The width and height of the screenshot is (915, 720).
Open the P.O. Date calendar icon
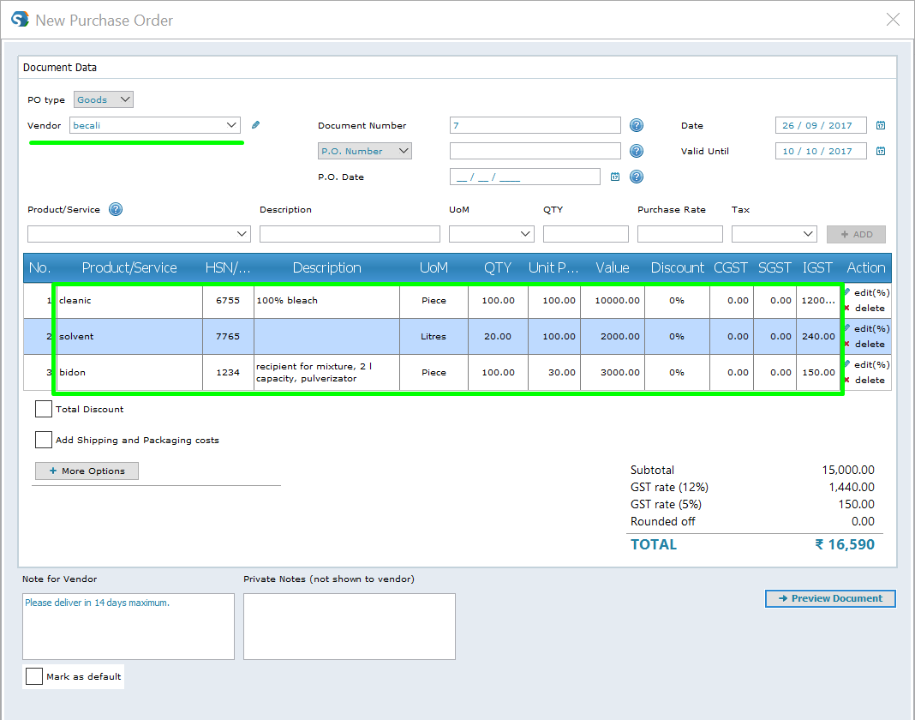(614, 177)
